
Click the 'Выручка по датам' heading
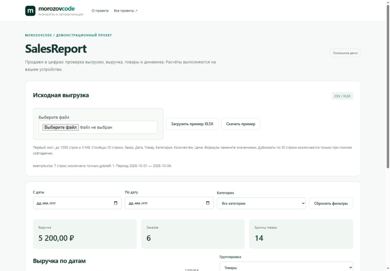(59, 261)
